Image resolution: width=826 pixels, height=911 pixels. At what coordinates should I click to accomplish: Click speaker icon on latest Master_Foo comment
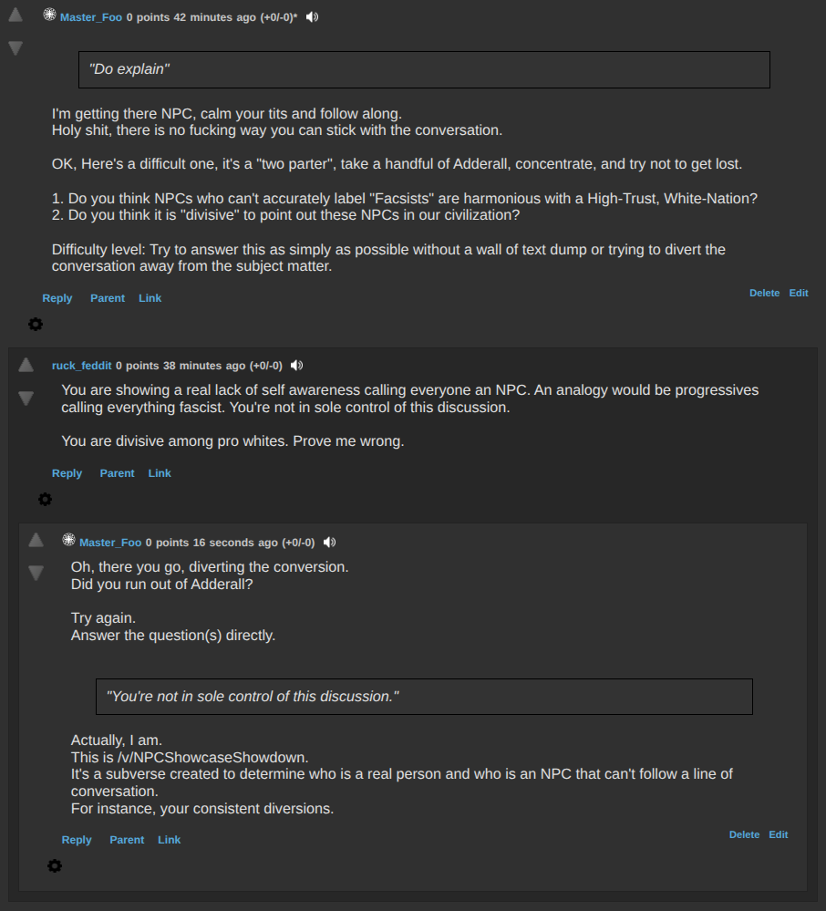[x=329, y=543]
